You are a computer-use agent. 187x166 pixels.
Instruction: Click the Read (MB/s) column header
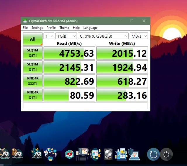coord(69,44)
